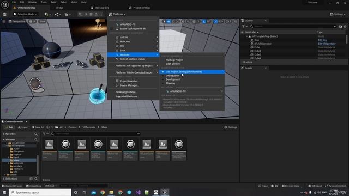Open Content Browser filter icon dropdown

point(45,134)
